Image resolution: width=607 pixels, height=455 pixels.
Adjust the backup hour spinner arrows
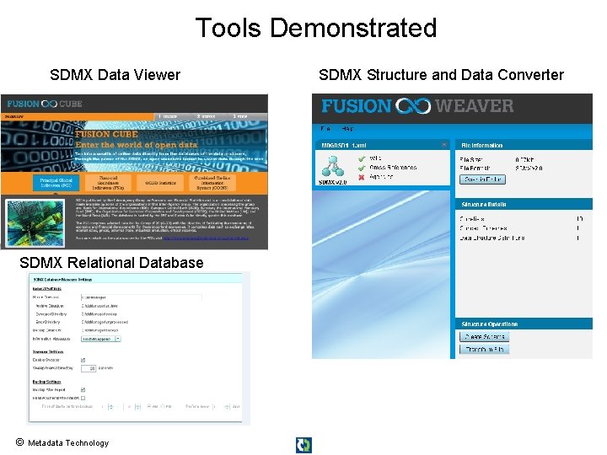pyautogui.click(x=111, y=407)
